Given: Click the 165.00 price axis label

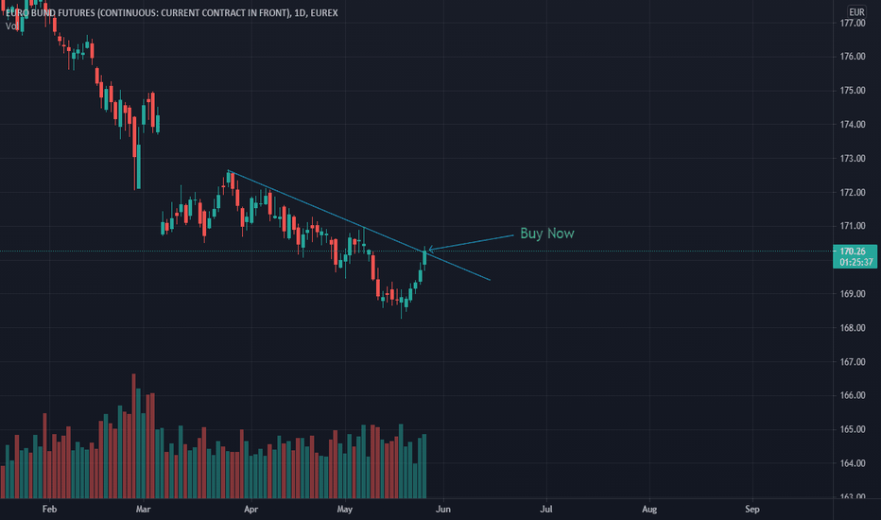Looking at the screenshot, I should 853,429.
